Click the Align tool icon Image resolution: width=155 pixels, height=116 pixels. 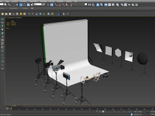coord(93,5)
